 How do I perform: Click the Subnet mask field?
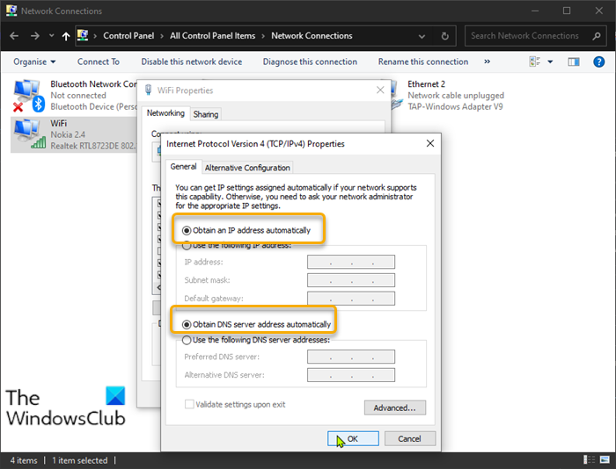351,280
